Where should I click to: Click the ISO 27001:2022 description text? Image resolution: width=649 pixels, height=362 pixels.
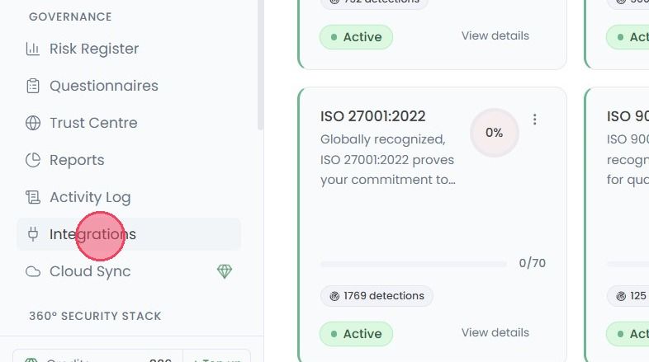[388, 159]
